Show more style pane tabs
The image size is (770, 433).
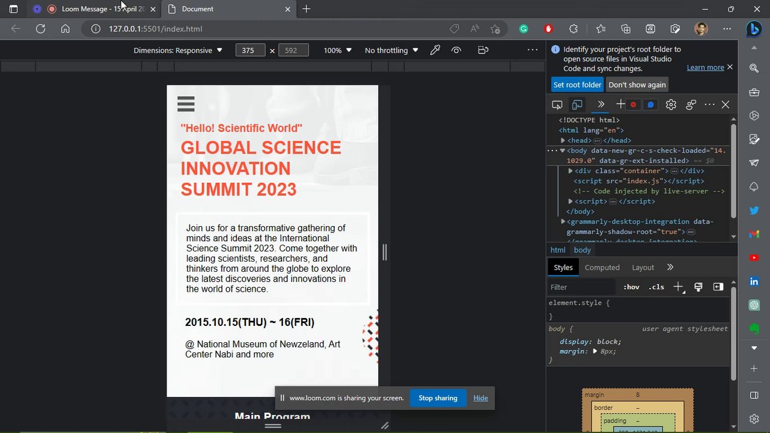pos(670,267)
